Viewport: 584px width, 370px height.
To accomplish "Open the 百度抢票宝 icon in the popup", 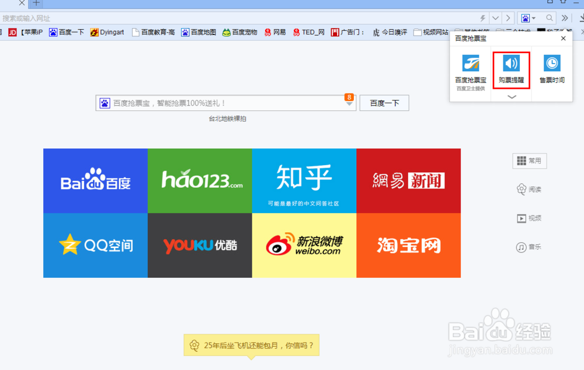I will pyautogui.click(x=471, y=63).
